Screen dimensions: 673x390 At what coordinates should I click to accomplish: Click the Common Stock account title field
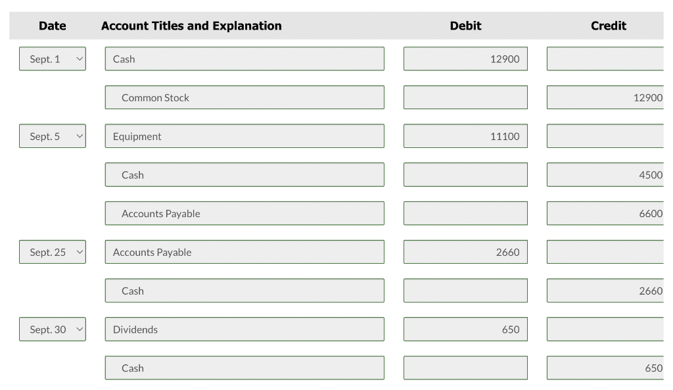tap(244, 97)
